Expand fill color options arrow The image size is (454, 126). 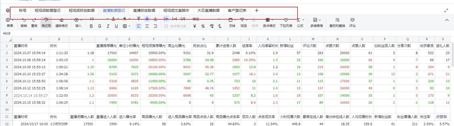click(x=130, y=19)
